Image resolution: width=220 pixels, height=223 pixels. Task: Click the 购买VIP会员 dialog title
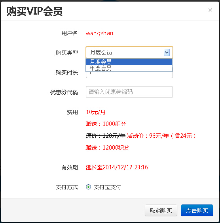pyautogui.click(x=34, y=11)
